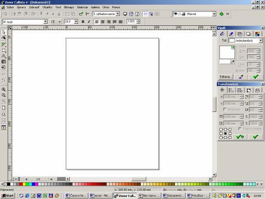Image resolution: width=265 pixels, height=199 pixels.
Task: Click the blue window layout icon
Action: point(131,14)
